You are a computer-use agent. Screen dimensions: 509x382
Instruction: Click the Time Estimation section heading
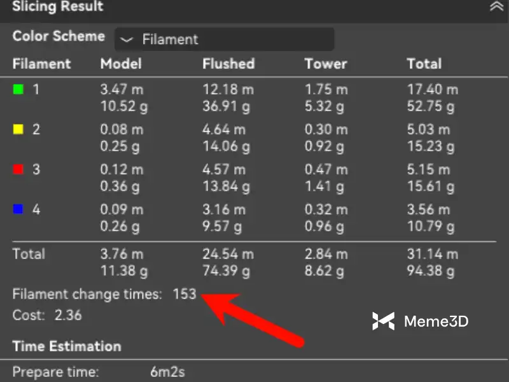(x=67, y=346)
